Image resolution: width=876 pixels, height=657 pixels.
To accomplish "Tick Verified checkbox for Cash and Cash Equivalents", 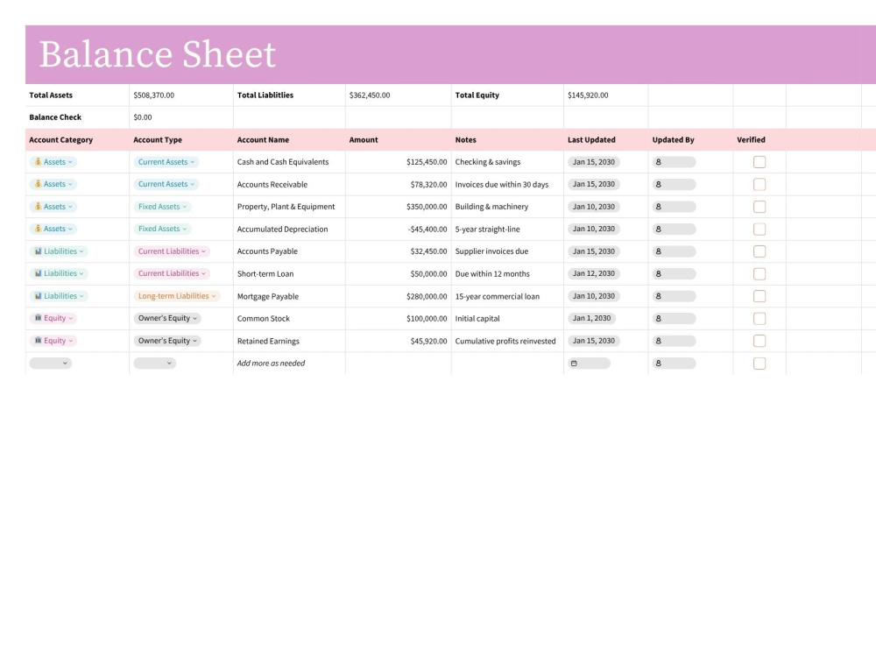I will pyautogui.click(x=759, y=162).
